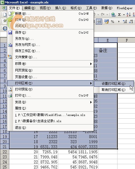This screenshot has height=169, width=135.
Task: Click cell containing 7265.19
Action: 48,152
